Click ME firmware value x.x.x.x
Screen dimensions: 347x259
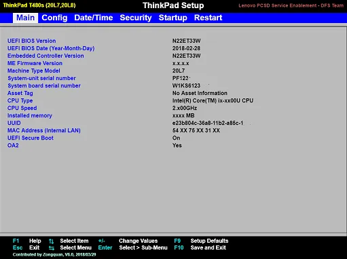click(x=181, y=63)
